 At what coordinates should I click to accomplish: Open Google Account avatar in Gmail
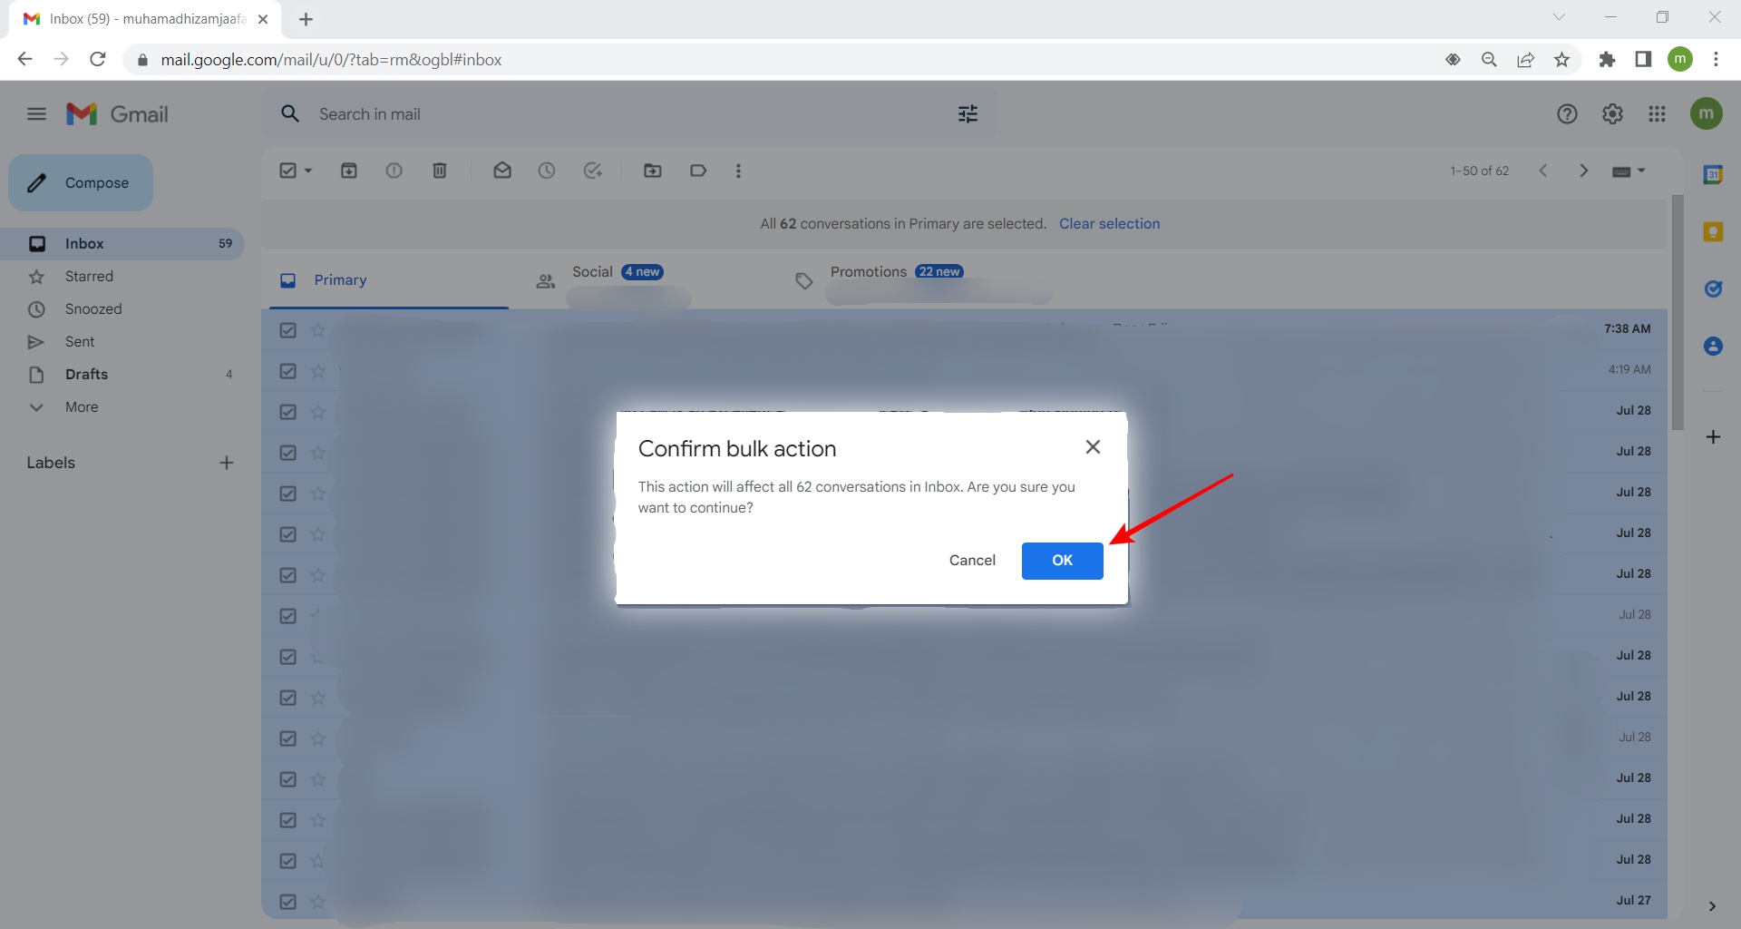click(1706, 114)
